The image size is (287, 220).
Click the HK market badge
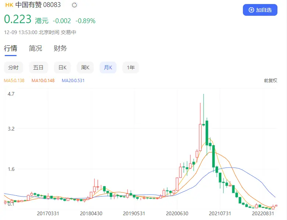(x=9, y=5)
